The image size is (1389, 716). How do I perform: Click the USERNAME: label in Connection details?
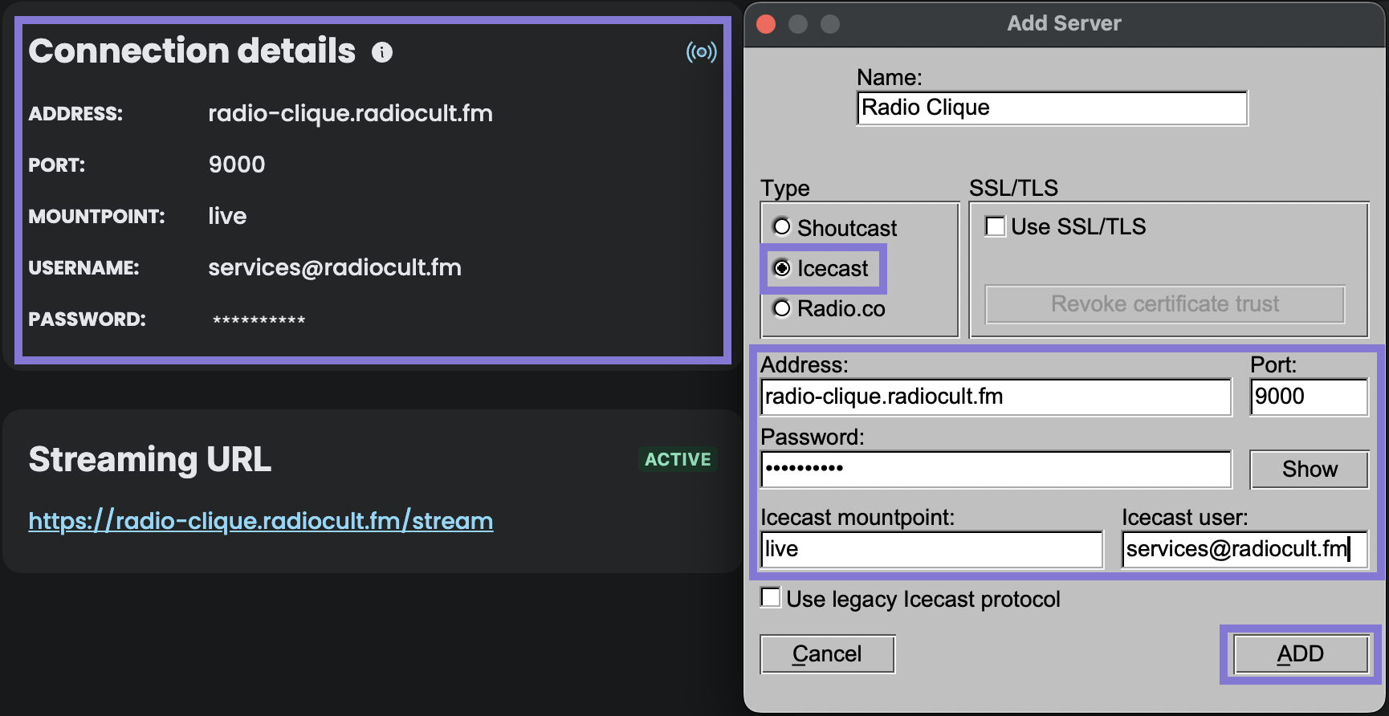point(84,268)
